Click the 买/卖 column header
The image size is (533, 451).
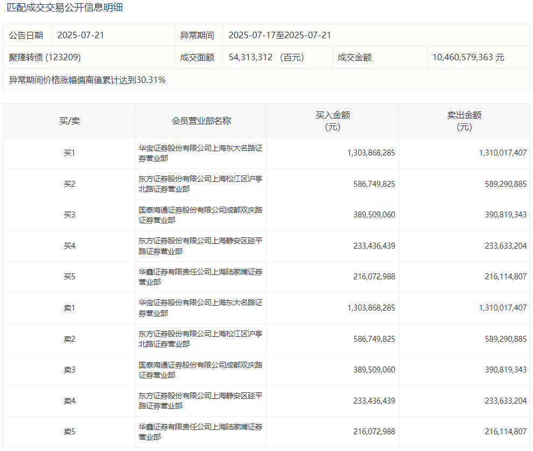pyautogui.click(x=69, y=121)
